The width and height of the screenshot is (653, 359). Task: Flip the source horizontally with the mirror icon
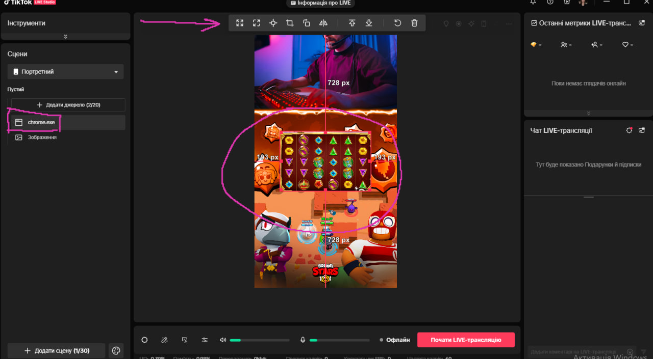pos(323,23)
